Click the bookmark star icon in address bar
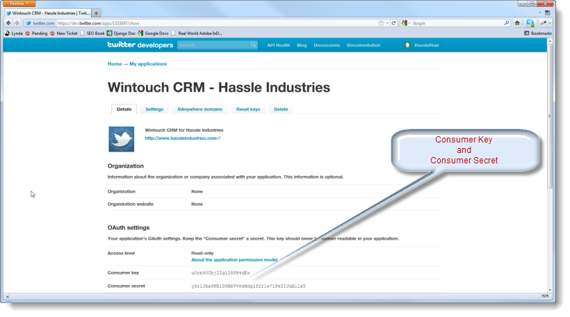Image resolution: width=570 pixels, height=317 pixels. (x=381, y=23)
